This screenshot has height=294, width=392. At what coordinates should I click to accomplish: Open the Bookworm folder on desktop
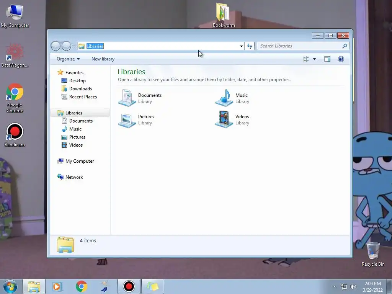(x=224, y=15)
